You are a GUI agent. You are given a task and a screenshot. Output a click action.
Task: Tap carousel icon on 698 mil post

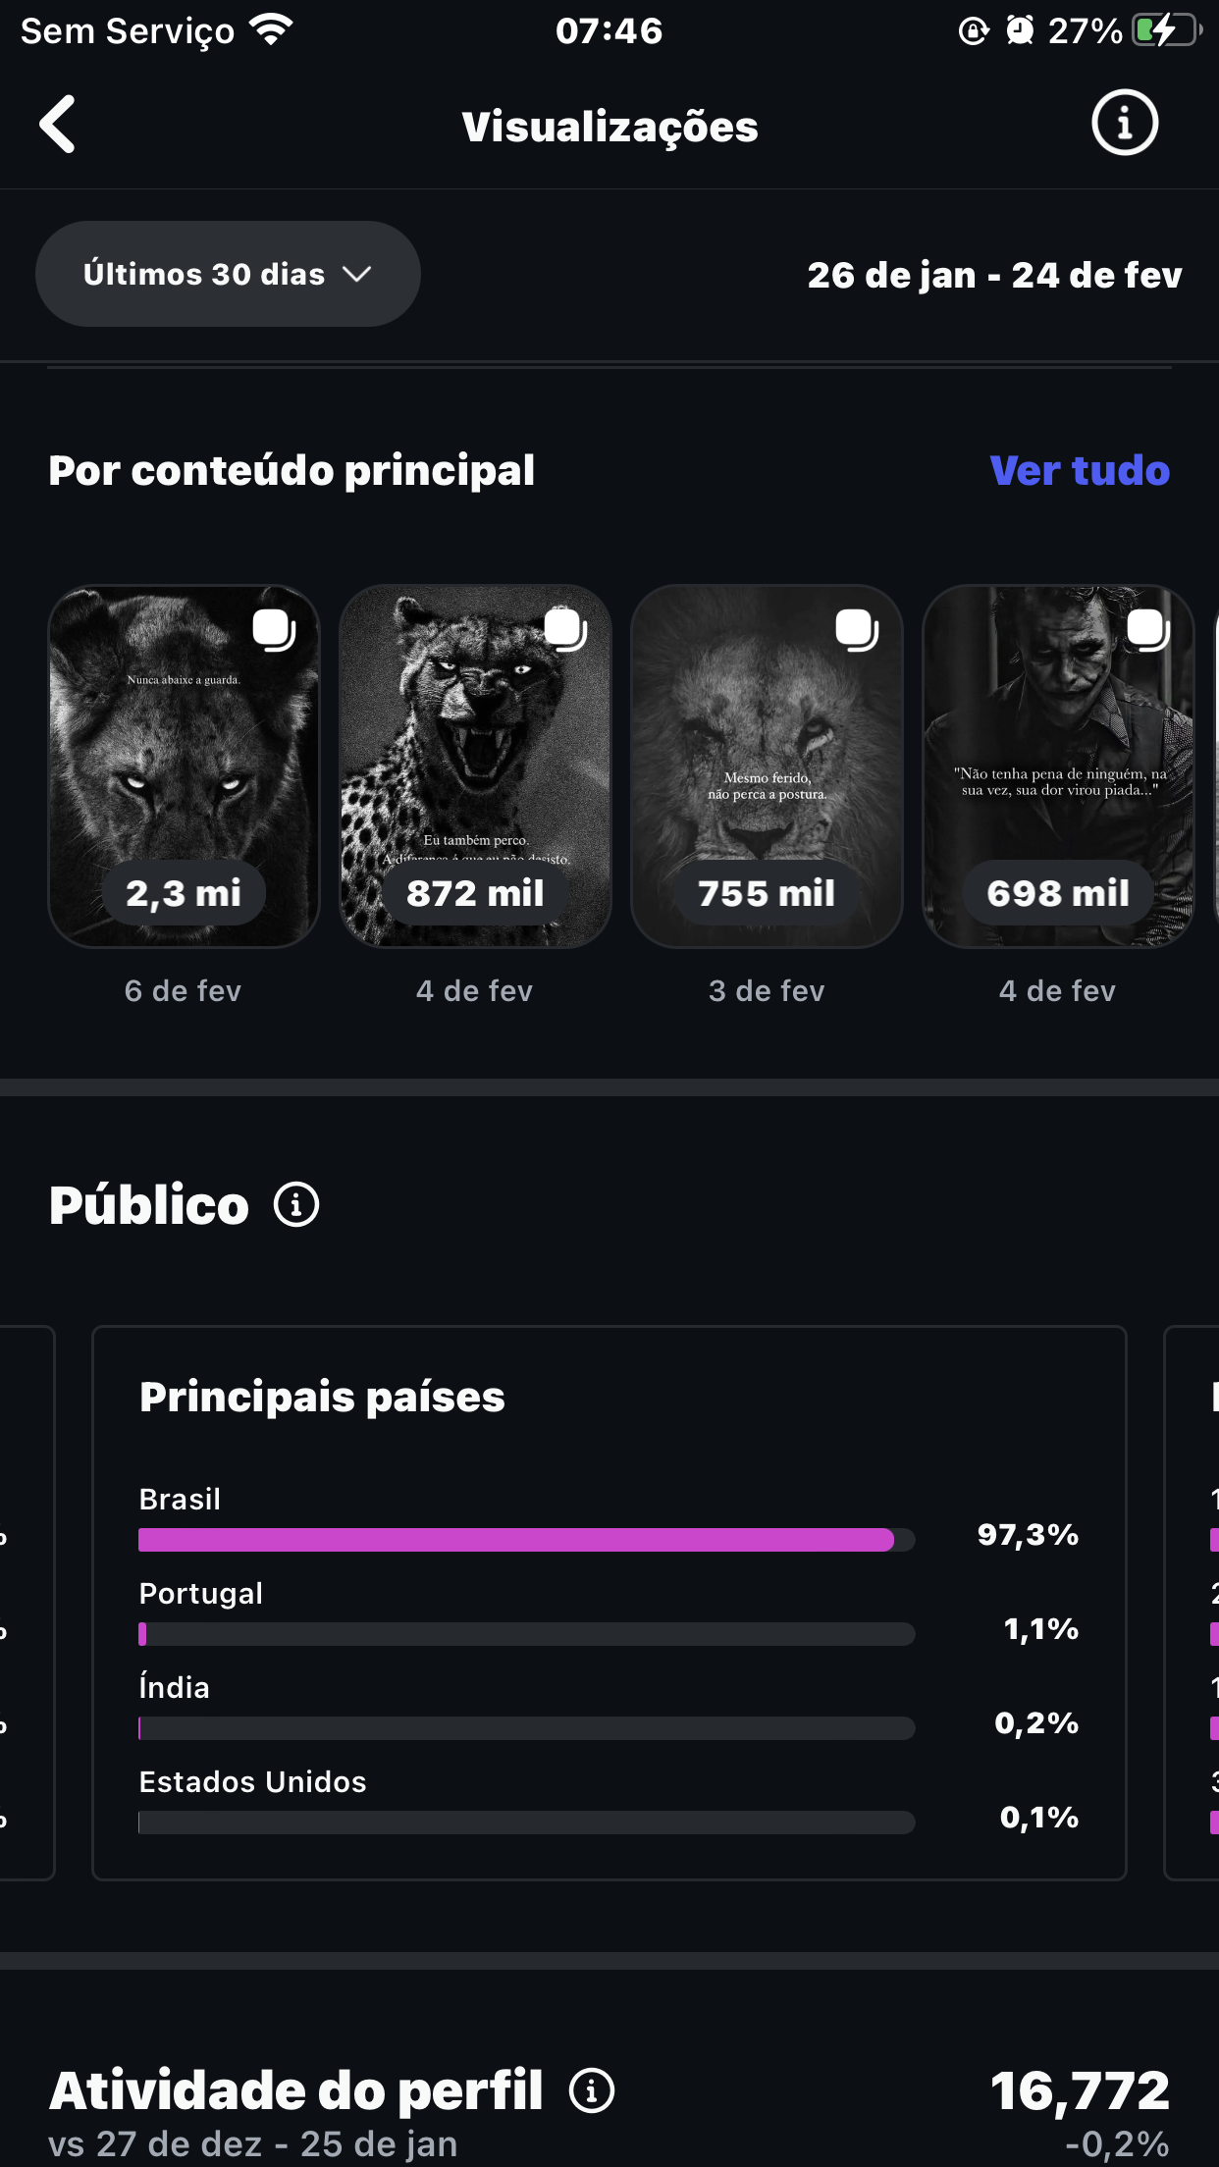click(1148, 630)
